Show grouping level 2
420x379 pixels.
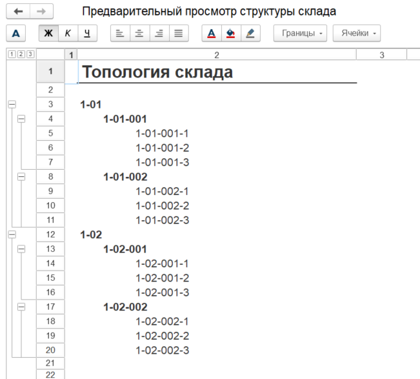click(21, 54)
